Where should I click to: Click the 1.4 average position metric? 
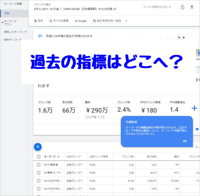coord(174,110)
